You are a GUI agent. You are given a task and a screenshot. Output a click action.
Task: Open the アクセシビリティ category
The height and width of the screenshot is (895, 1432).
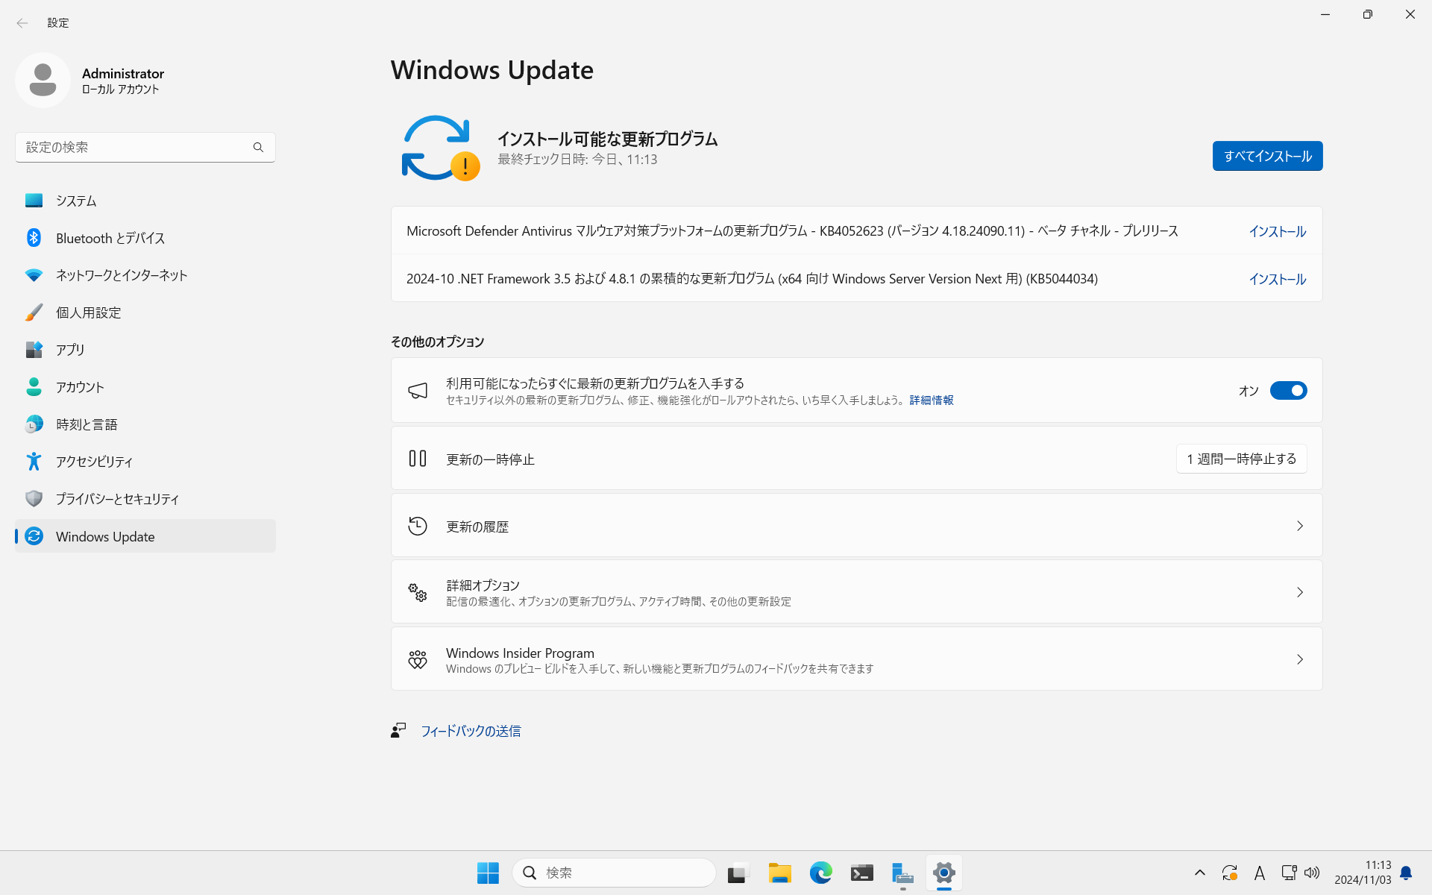tap(94, 462)
